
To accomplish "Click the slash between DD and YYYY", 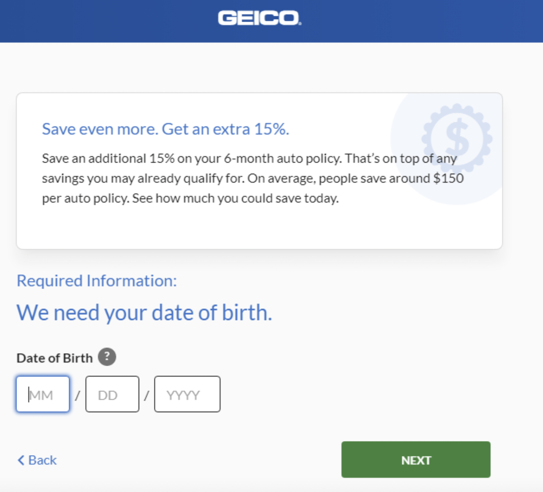I will tap(147, 395).
